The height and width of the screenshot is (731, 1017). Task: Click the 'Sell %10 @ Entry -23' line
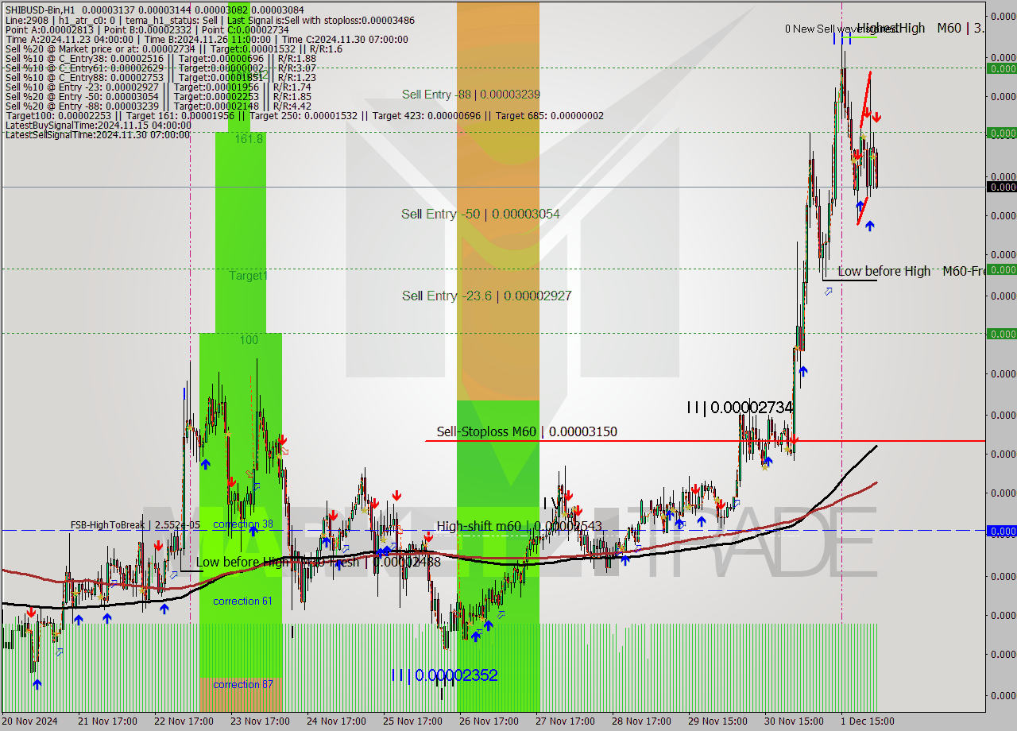(x=157, y=87)
